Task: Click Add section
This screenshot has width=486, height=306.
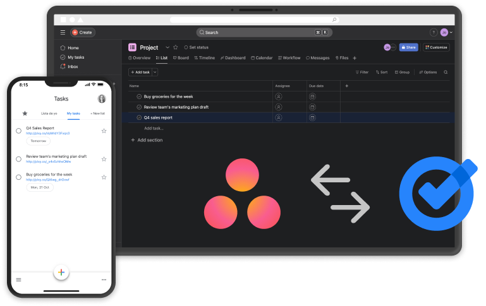Action: pyautogui.click(x=147, y=140)
